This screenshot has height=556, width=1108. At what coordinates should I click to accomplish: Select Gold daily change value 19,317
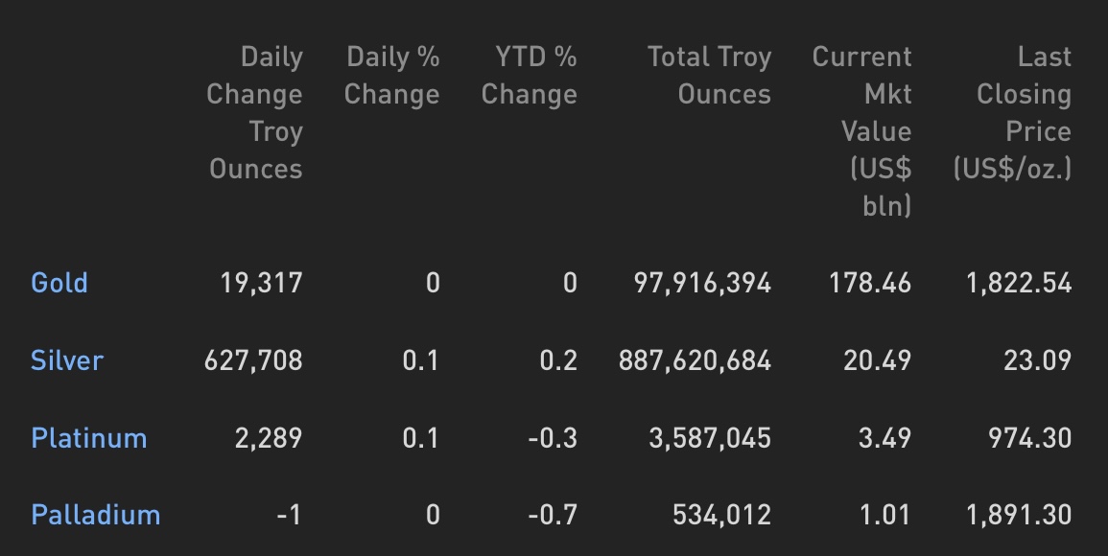pyautogui.click(x=262, y=284)
